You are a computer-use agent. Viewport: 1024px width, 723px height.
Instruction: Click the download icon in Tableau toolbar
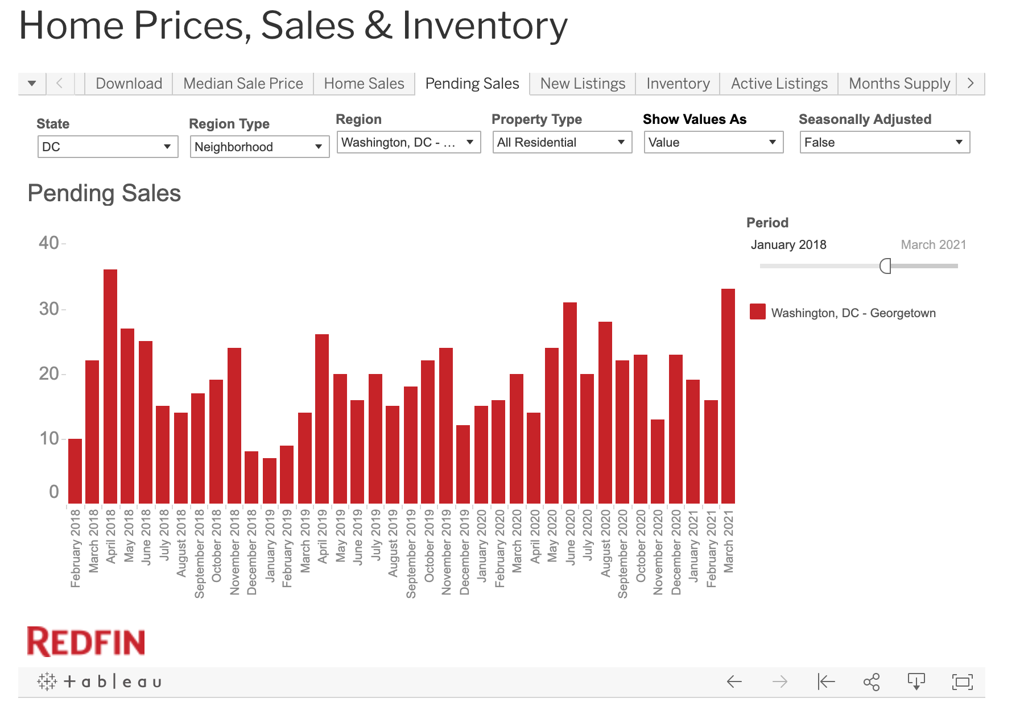[x=916, y=682]
